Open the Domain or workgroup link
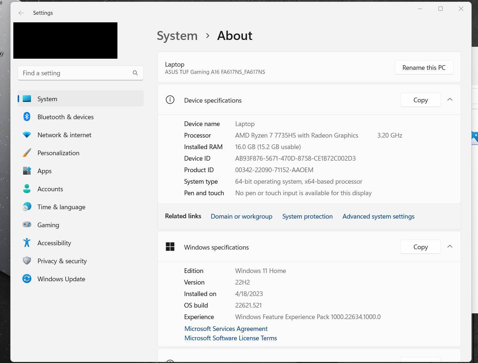 pyautogui.click(x=241, y=216)
